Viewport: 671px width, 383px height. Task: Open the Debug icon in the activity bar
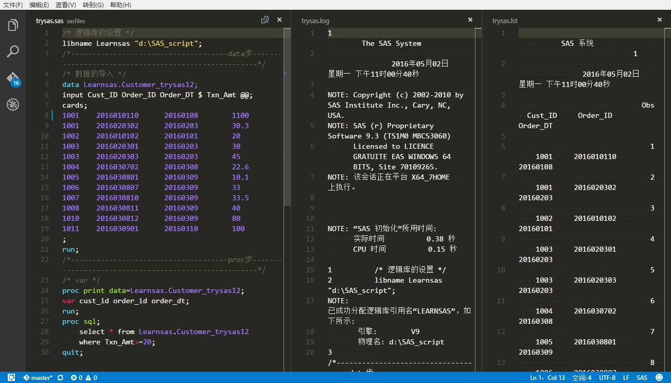tap(13, 105)
